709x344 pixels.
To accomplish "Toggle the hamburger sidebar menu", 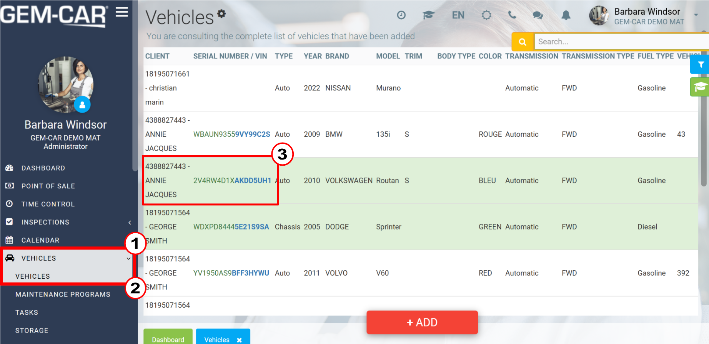I will click(122, 12).
